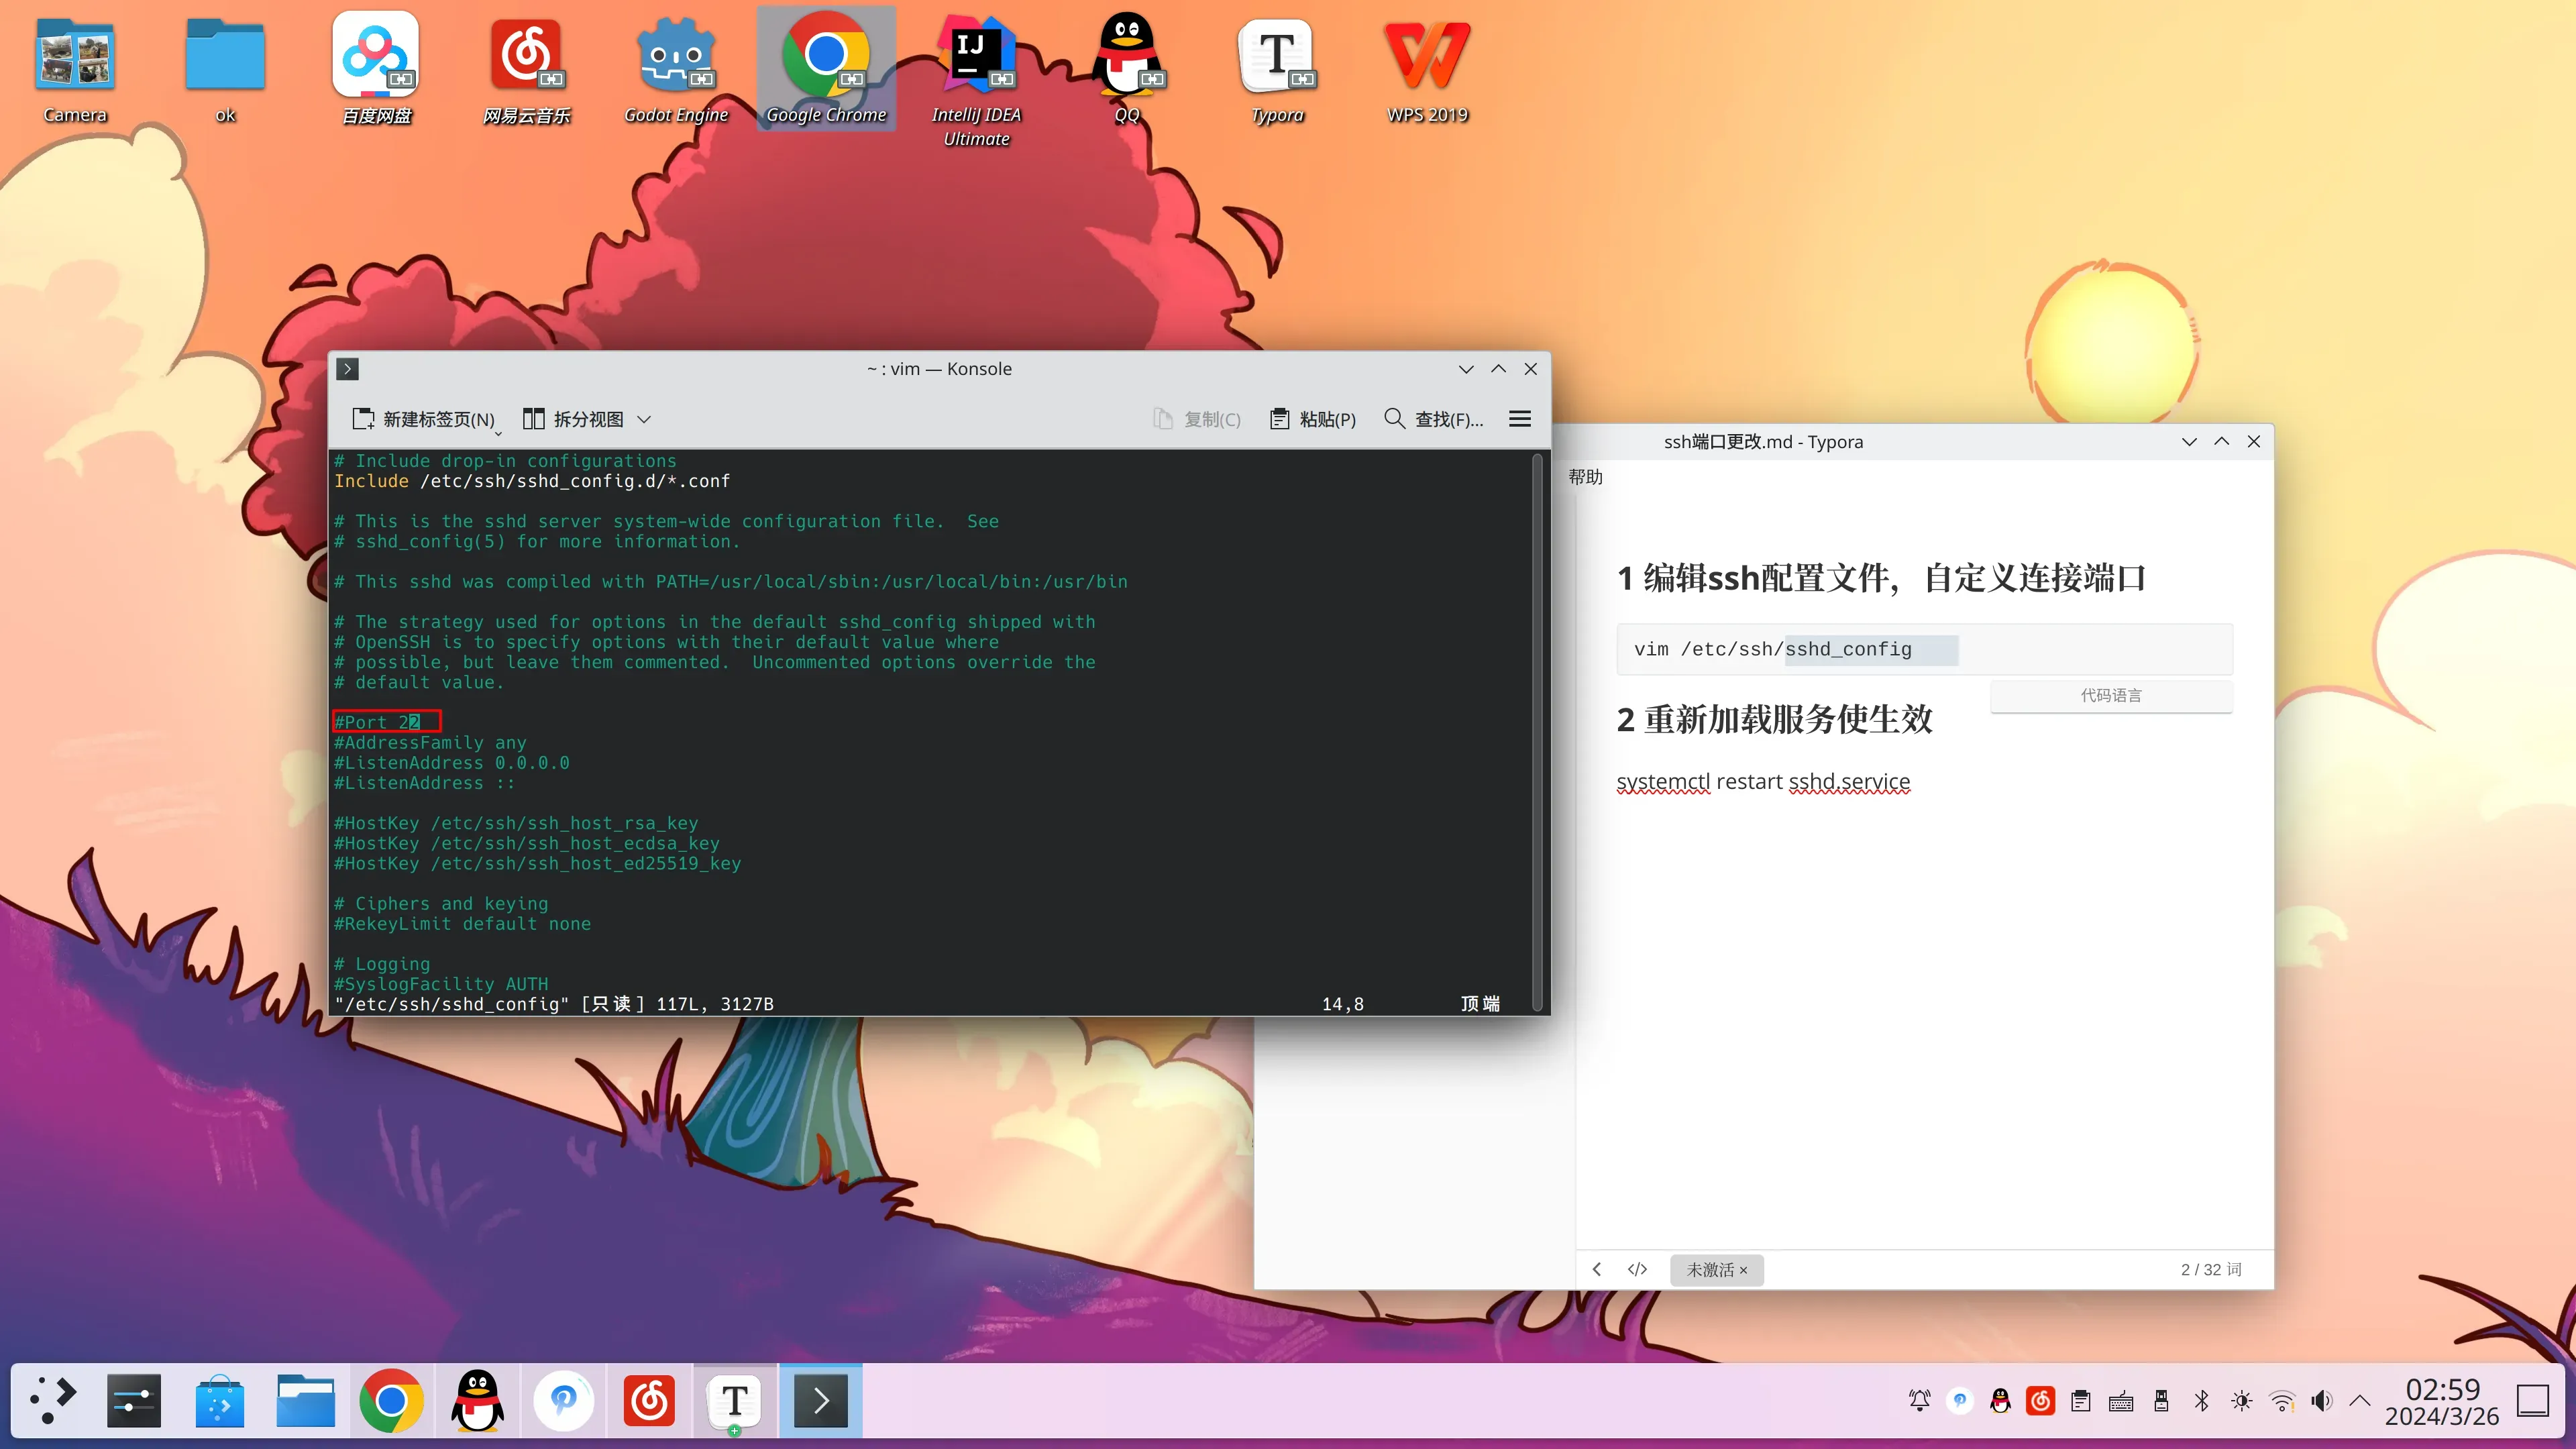Expand the split view (拆分视图) dropdown arrow
Viewport: 2576px width, 1449px height.
pos(644,419)
